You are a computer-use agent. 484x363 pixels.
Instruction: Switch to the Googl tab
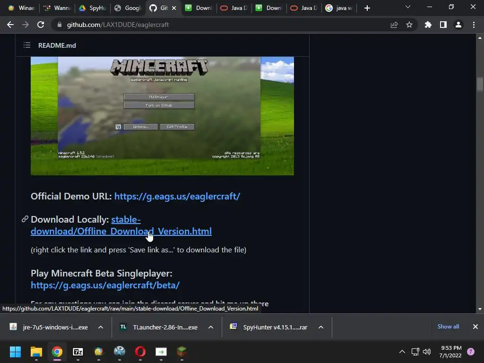pyautogui.click(x=128, y=8)
